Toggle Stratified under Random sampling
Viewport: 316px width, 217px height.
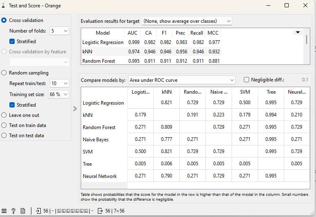click(12, 105)
